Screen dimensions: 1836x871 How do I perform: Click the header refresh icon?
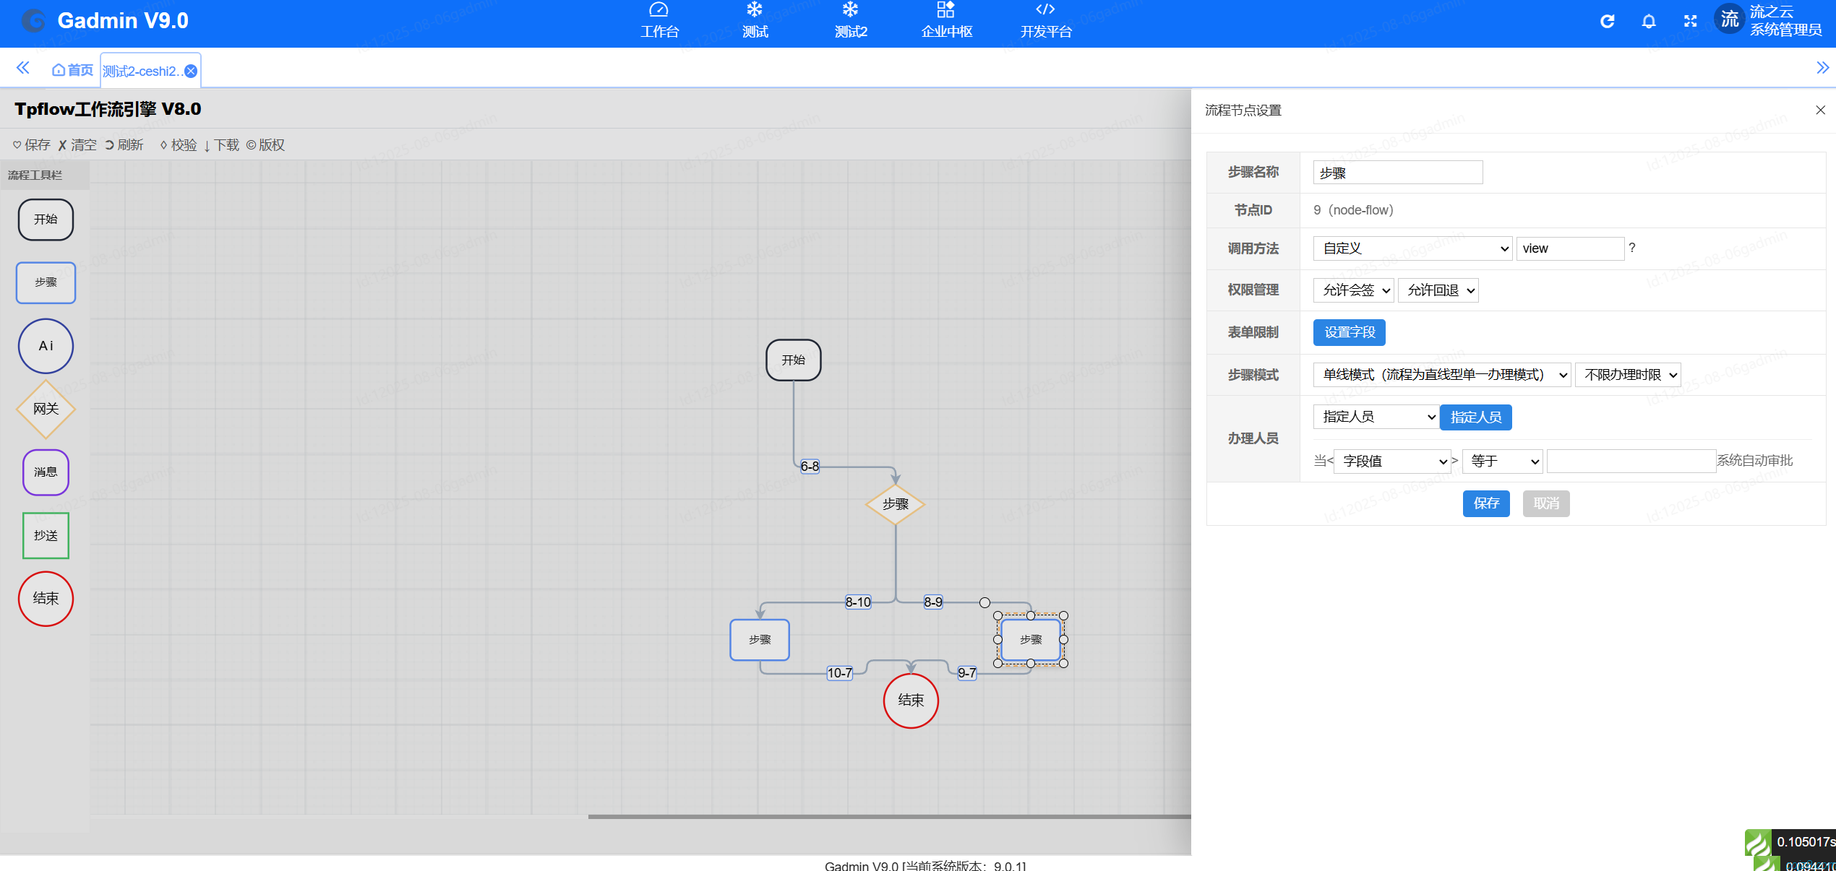pos(1607,21)
